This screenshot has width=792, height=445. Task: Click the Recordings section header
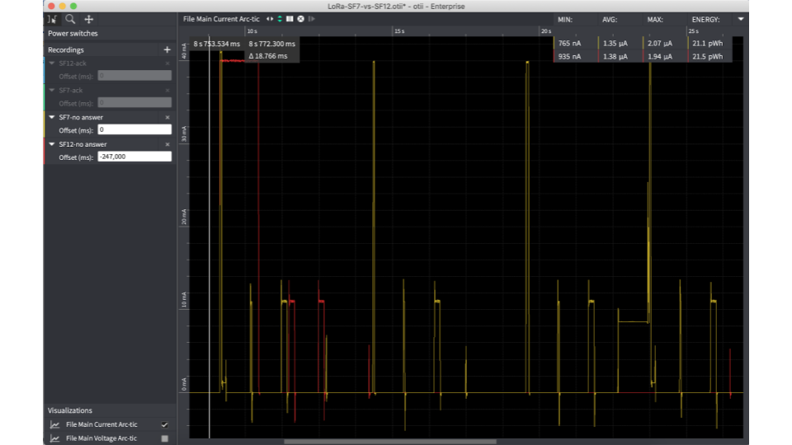pos(66,50)
